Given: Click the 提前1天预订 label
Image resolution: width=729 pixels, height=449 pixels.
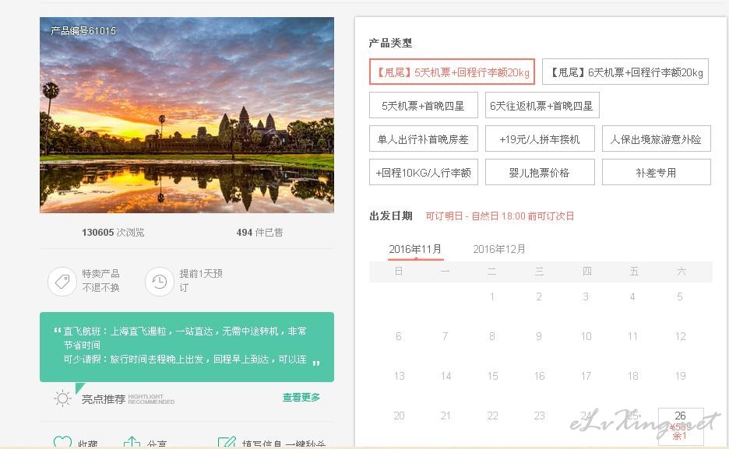Looking at the screenshot, I should (x=201, y=280).
